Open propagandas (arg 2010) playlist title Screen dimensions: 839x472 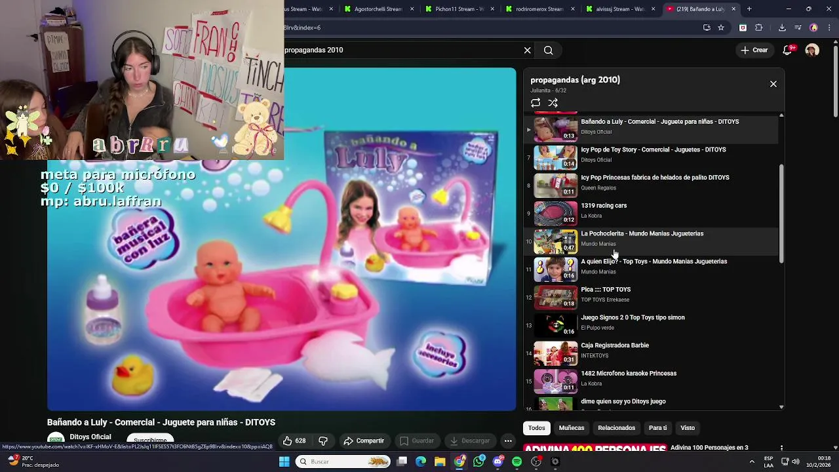pos(575,80)
